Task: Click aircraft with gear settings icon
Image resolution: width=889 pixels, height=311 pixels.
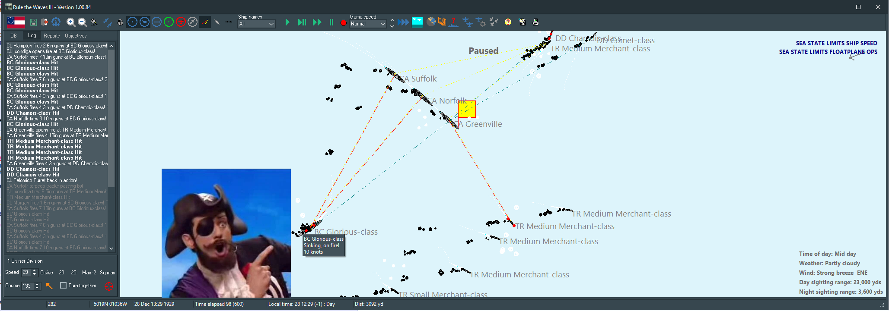Action: 481,22
